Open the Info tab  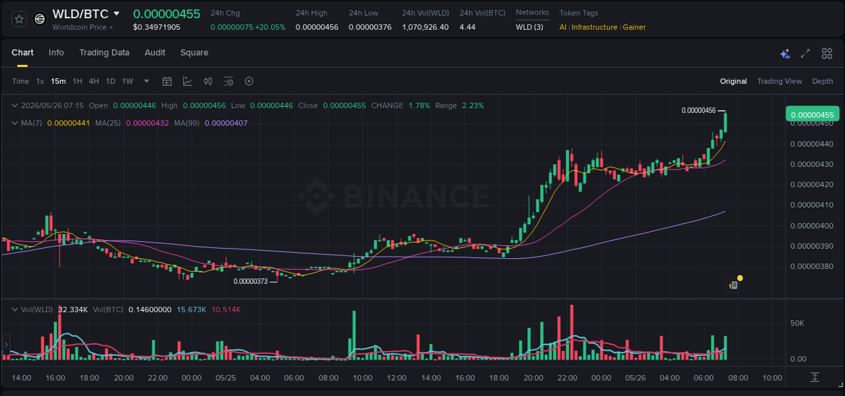coord(56,53)
